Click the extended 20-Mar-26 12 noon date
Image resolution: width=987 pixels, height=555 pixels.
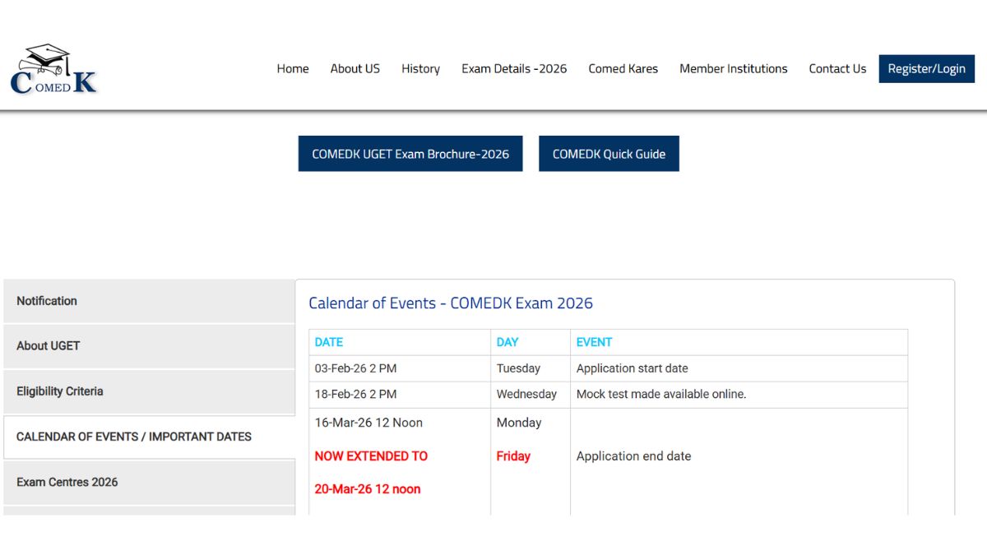point(368,489)
